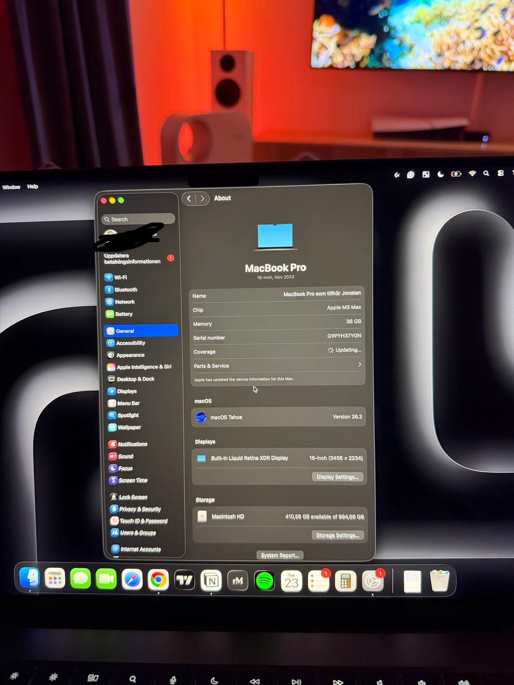Image resolution: width=514 pixels, height=685 pixels.
Task: Open Spotify from the Dock
Action: pyautogui.click(x=264, y=581)
